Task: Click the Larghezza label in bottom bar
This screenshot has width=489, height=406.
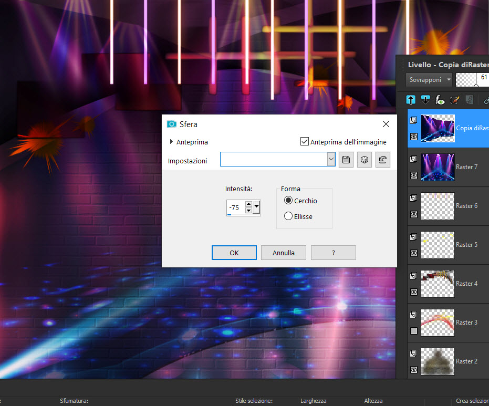Action: click(313, 401)
